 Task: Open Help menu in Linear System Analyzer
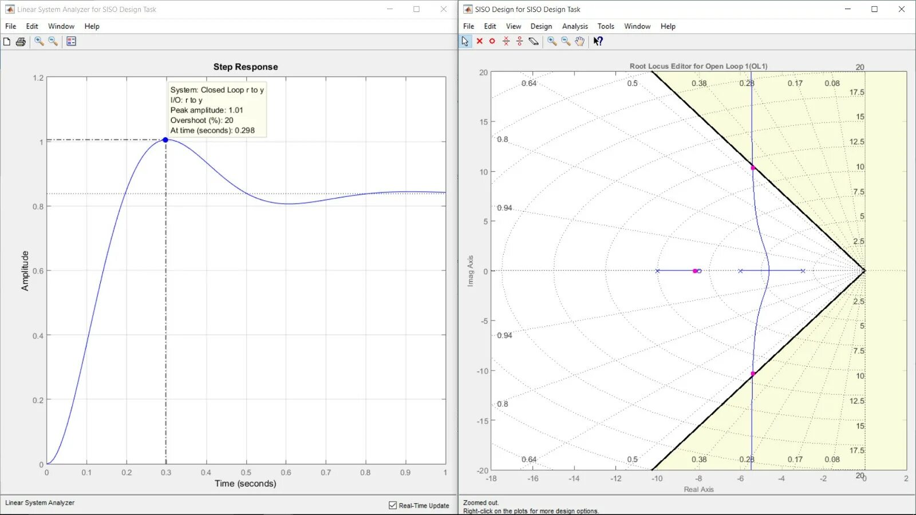(x=92, y=26)
